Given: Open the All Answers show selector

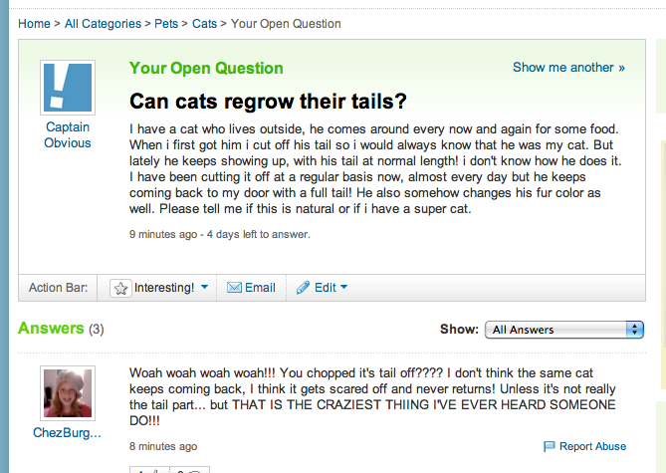Looking at the screenshot, I should (x=564, y=330).
